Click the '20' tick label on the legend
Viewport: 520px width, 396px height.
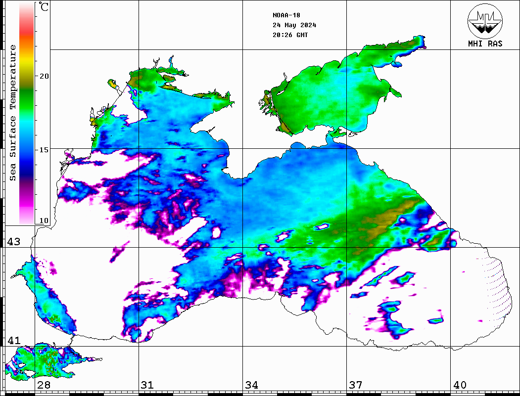click(x=44, y=76)
